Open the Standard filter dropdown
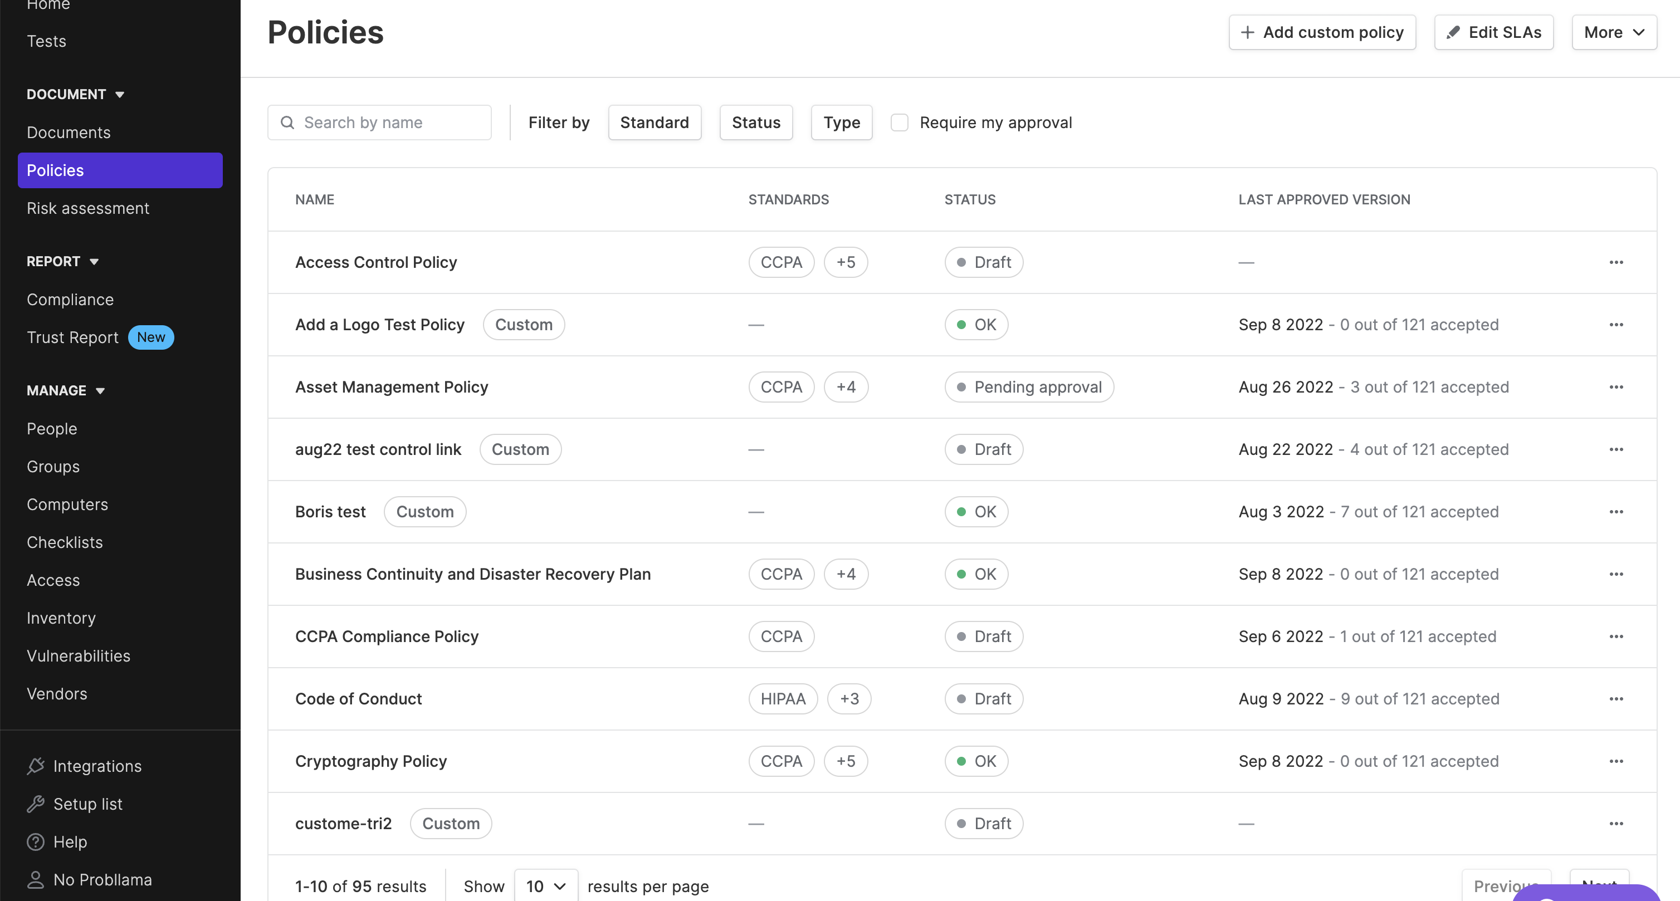Screen dimensions: 1680x901 654,123
